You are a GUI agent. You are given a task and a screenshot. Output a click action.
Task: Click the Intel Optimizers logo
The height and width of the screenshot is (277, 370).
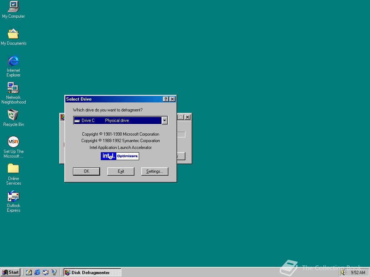tap(120, 156)
